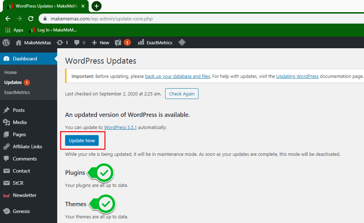364x223 pixels.
Task: Open a new browser tab with plus
Action: click(x=96, y=6)
